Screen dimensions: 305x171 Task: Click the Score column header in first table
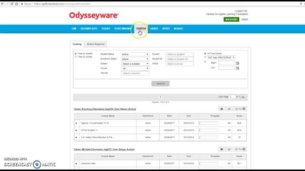click(239, 116)
